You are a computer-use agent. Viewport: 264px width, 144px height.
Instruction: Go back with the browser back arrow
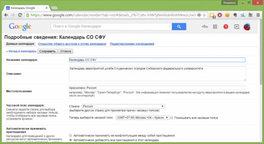click(x=6, y=15)
